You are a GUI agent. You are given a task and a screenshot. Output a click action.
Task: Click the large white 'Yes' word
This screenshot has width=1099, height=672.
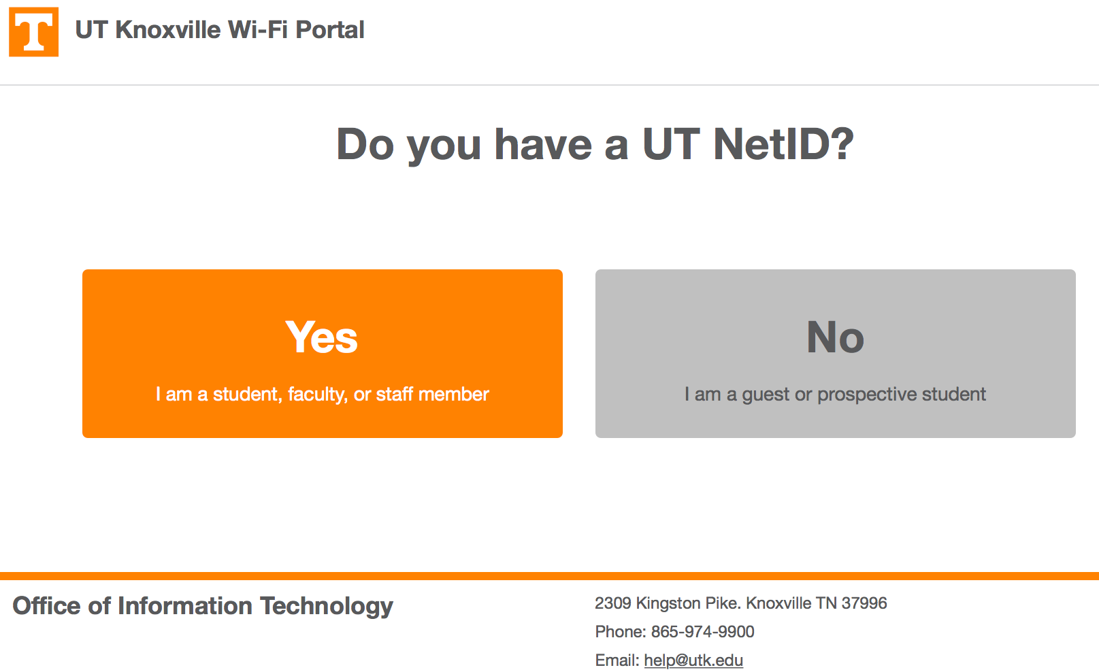321,337
